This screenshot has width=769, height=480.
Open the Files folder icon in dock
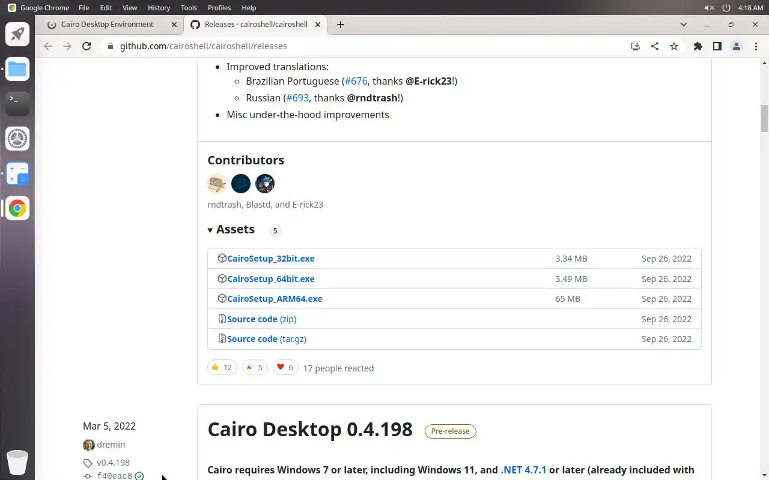(17, 69)
